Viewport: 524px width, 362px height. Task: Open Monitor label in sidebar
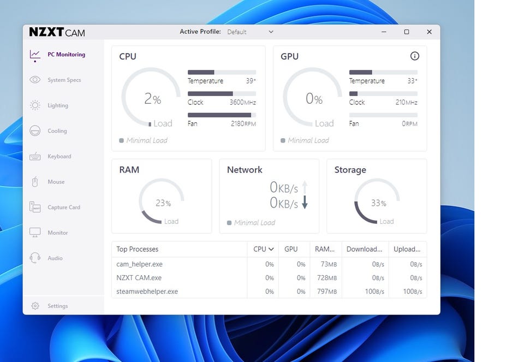coord(57,232)
